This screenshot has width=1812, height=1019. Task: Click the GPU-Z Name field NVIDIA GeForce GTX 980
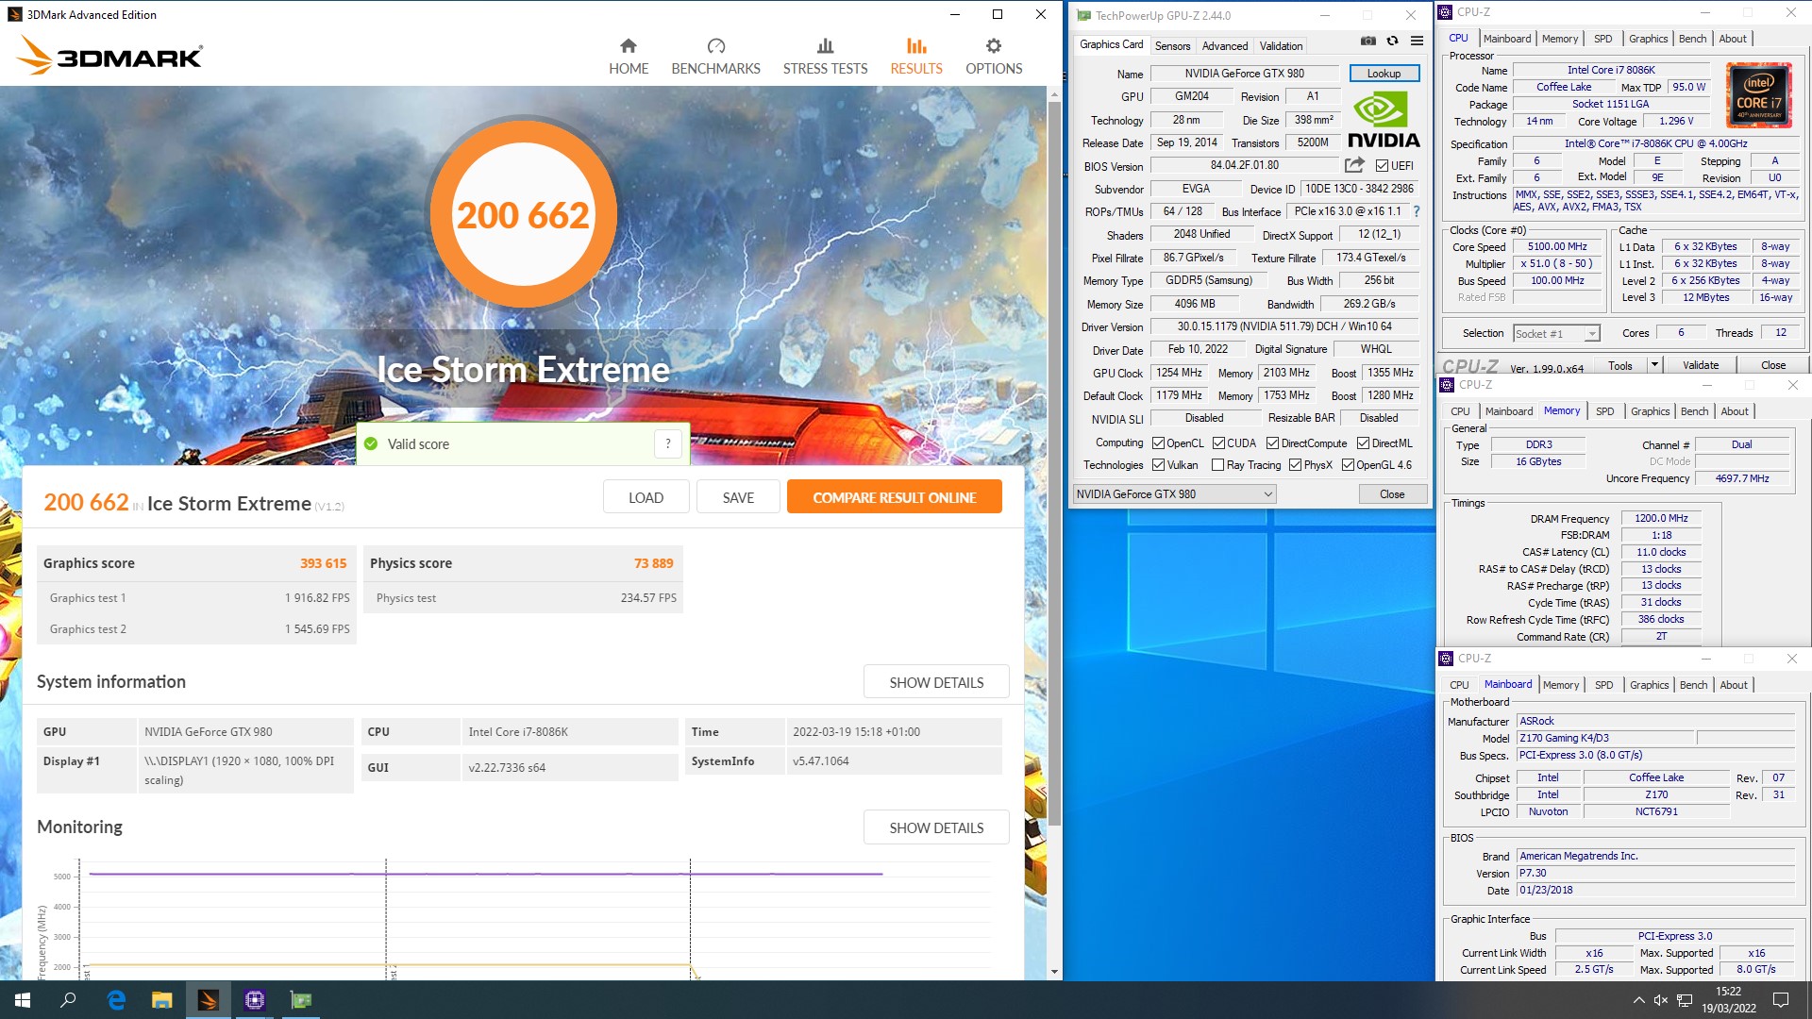(1244, 74)
